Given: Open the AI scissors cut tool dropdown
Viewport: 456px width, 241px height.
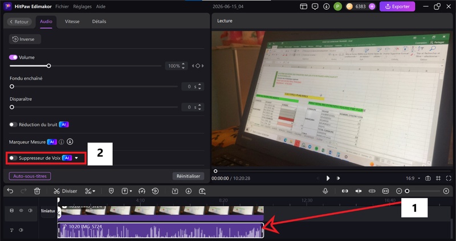Looking at the screenshot, I should (x=90, y=191).
